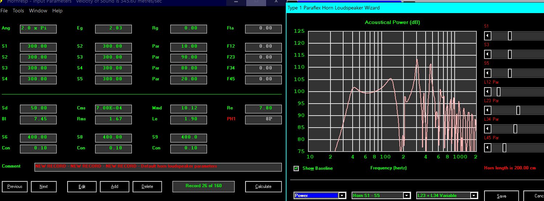Screen dimensions: 544x201
Task: Delete the current record
Action: 147,186
